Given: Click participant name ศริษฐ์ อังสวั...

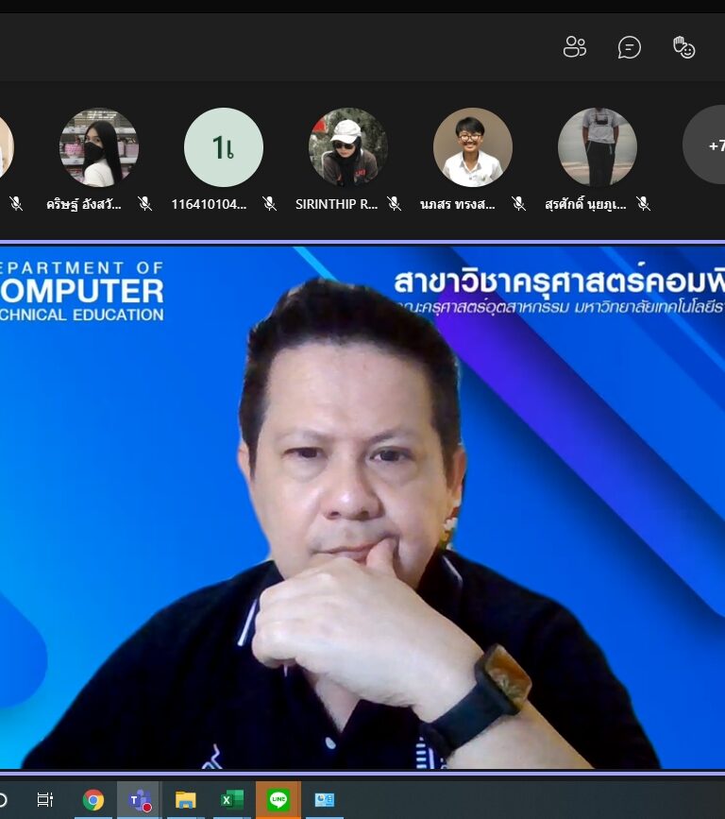Looking at the screenshot, I should (x=83, y=204).
